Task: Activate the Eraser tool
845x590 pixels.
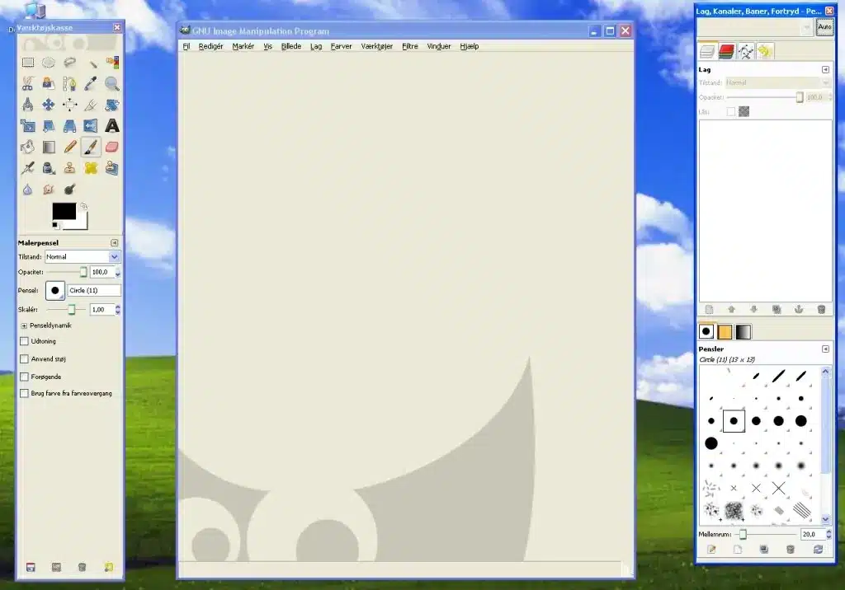Action: pos(111,147)
